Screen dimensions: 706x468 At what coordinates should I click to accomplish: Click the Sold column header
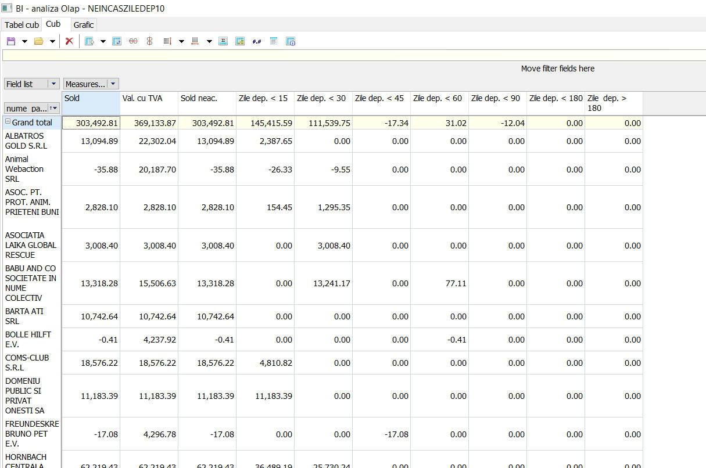click(91, 103)
